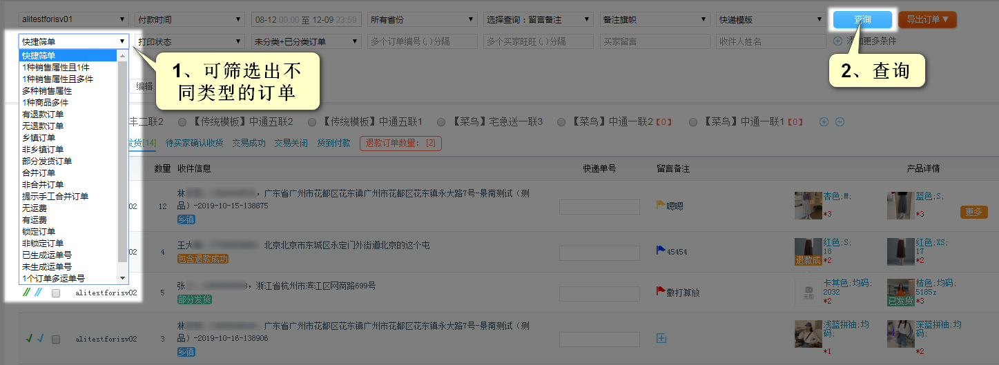Choose 锁定订单 in the filter list
Viewport: 999px width, 365px height.
[68, 231]
